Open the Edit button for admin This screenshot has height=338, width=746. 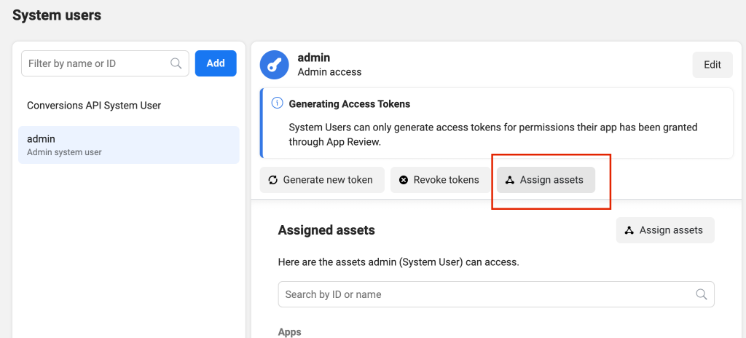pos(712,65)
